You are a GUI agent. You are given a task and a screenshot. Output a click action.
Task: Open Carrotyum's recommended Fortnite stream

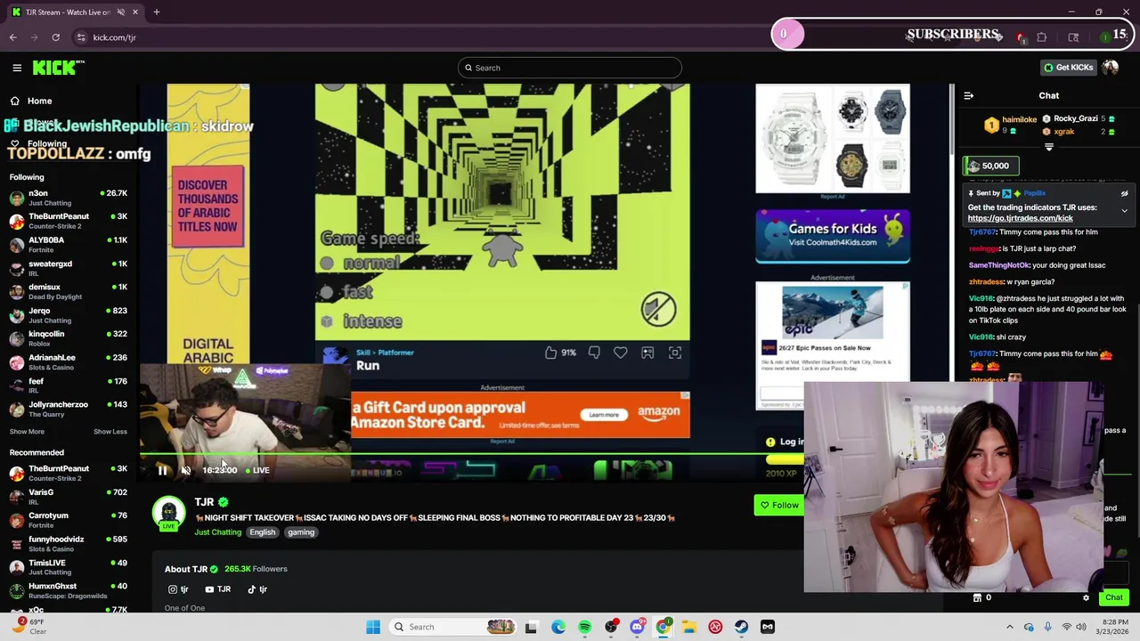click(x=69, y=520)
